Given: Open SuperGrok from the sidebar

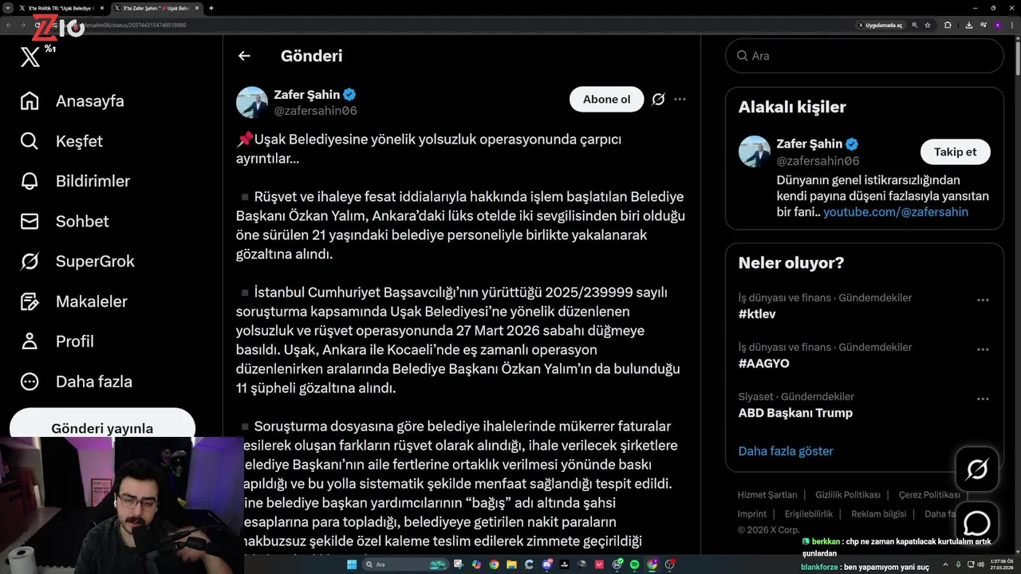Looking at the screenshot, I should click(77, 261).
